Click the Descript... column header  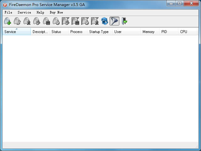[x=40, y=31]
